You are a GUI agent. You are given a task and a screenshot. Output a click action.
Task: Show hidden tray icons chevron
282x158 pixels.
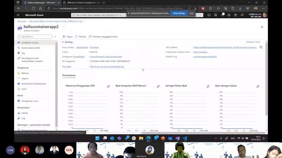pyautogui.click(x=215, y=138)
